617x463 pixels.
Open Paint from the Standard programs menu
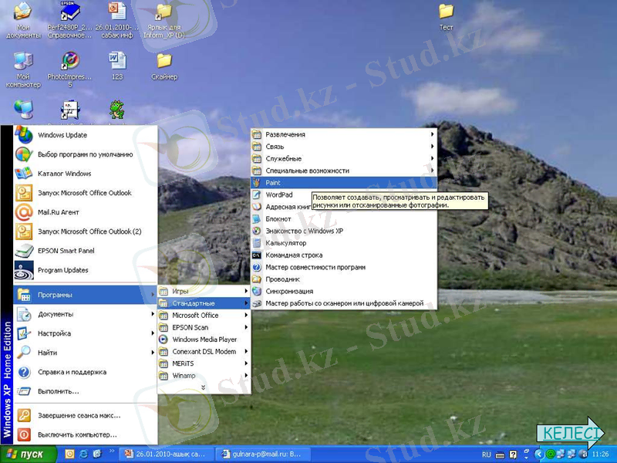(273, 183)
